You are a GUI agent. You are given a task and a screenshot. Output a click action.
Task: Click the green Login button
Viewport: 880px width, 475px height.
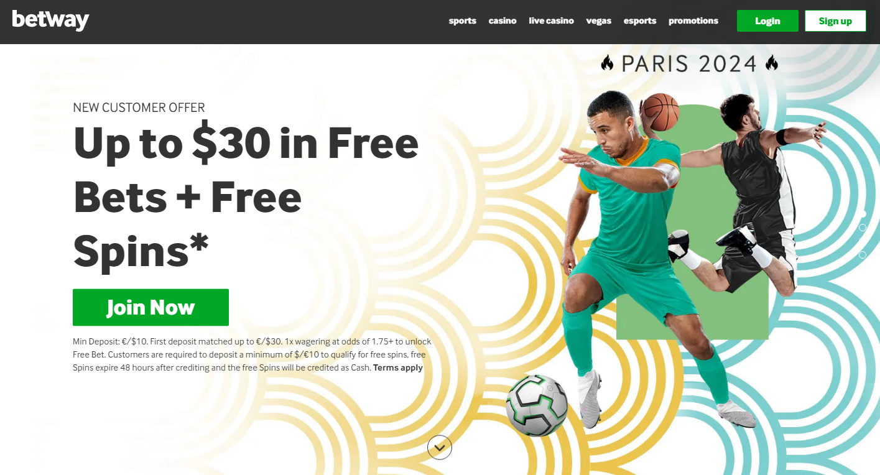tap(767, 21)
